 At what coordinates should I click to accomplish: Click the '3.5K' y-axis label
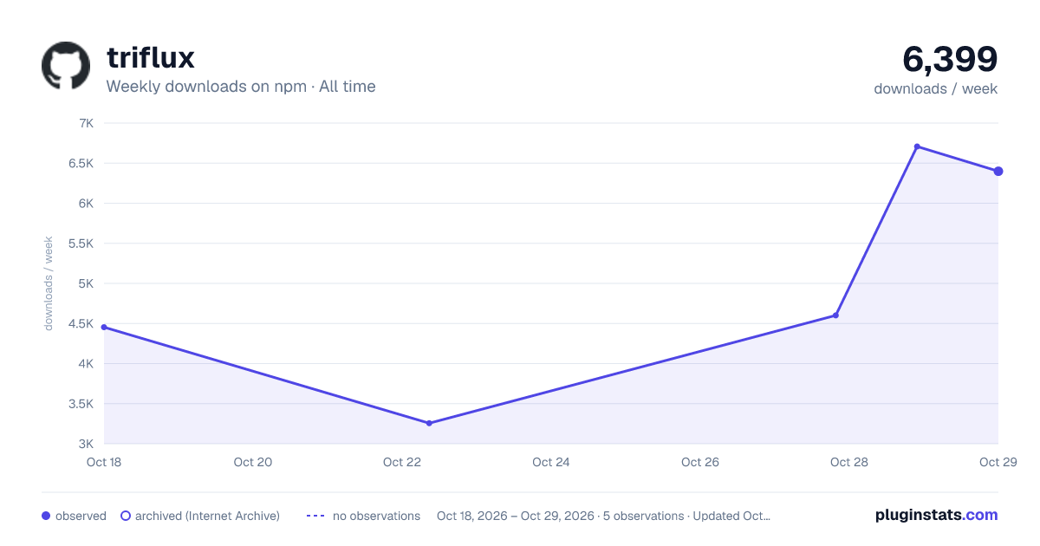point(81,404)
